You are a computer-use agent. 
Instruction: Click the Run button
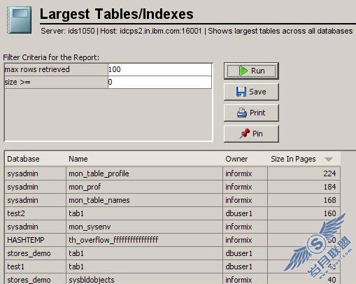[251, 71]
